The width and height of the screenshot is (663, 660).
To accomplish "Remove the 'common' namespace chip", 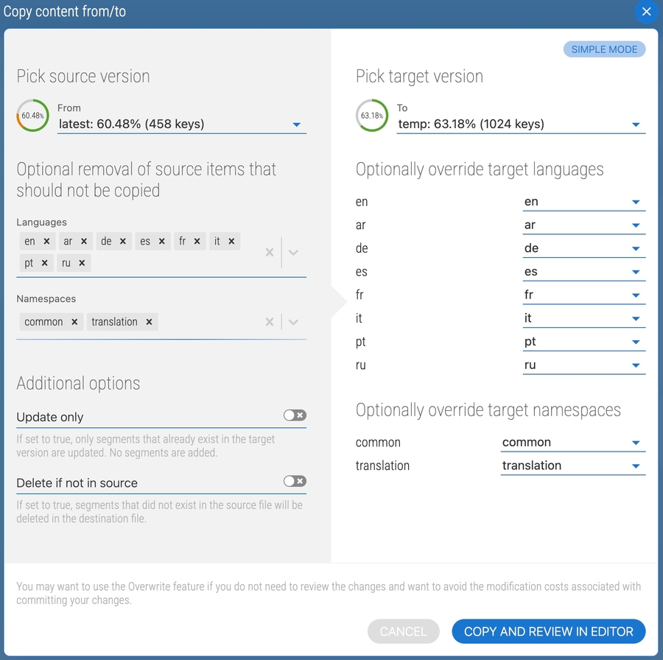I will (74, 322).
